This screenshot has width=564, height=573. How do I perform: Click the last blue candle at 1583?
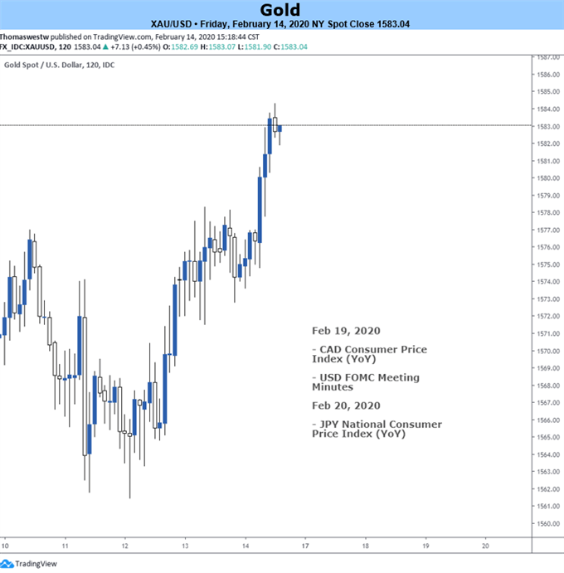pos(280,129)
